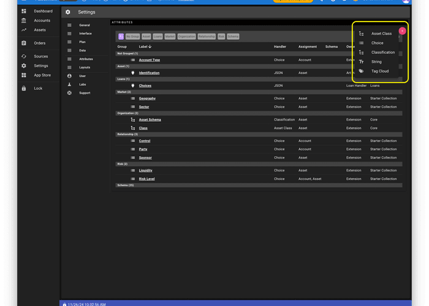429x306 pixels.
Task: Click the Support lifebuoy icon
Action: point(69,92)
